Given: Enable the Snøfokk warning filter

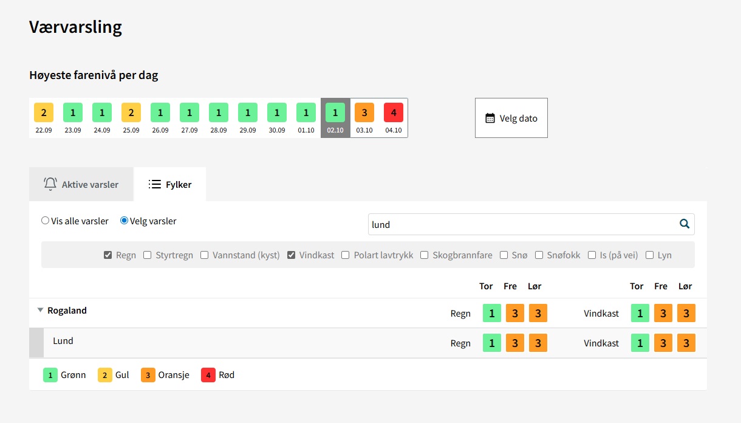Looking at the screenshot, I should 539,255.
